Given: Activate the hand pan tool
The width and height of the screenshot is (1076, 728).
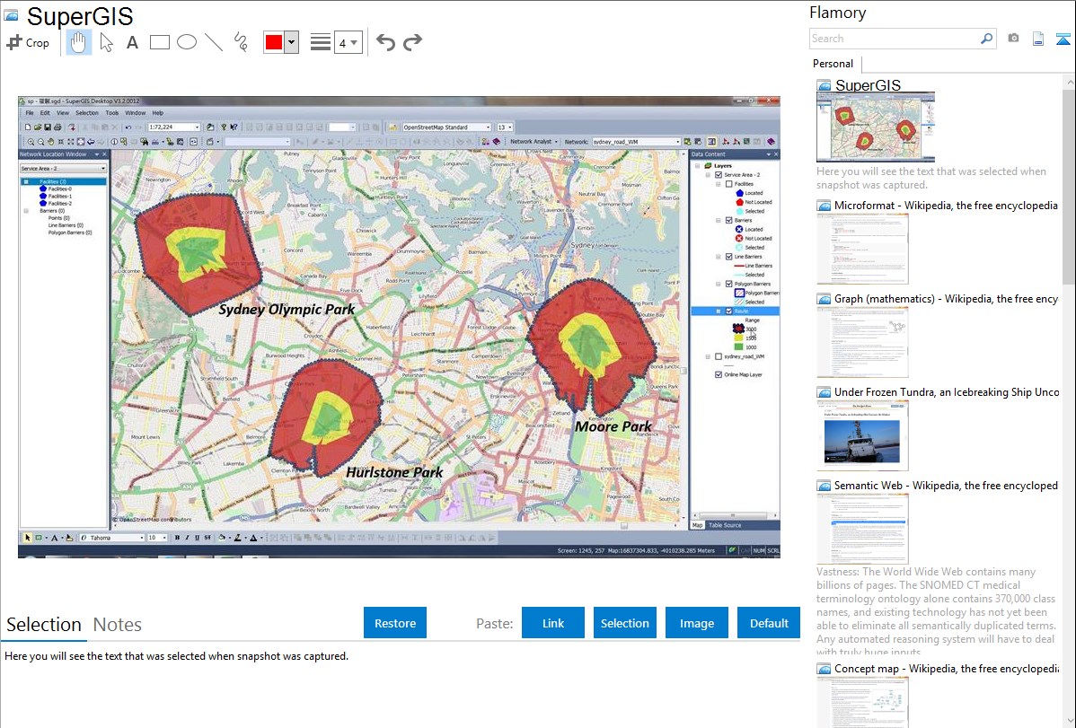Looking at the screenshot, I should coord(79,42).
